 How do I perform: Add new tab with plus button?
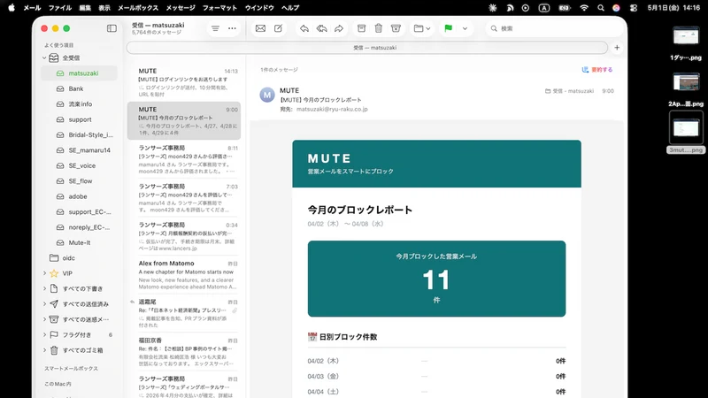point(617,48)
